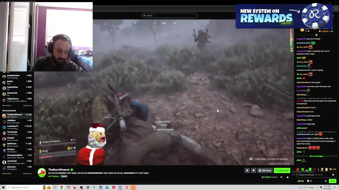Screen dimensions: 339x190
Task: Open the ARC Raiders category link below title
Action: click(x=53, y=176)
